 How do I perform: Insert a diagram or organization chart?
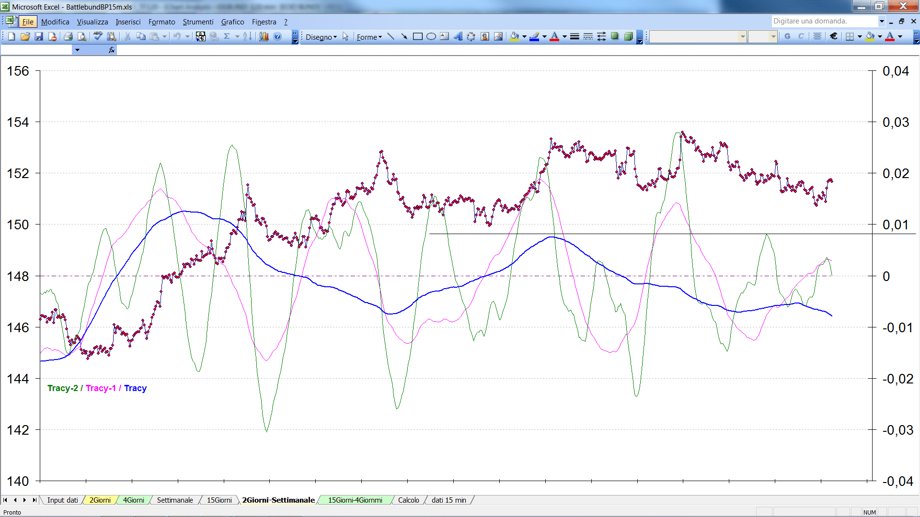pyautogui.click(x=471, y=36)
